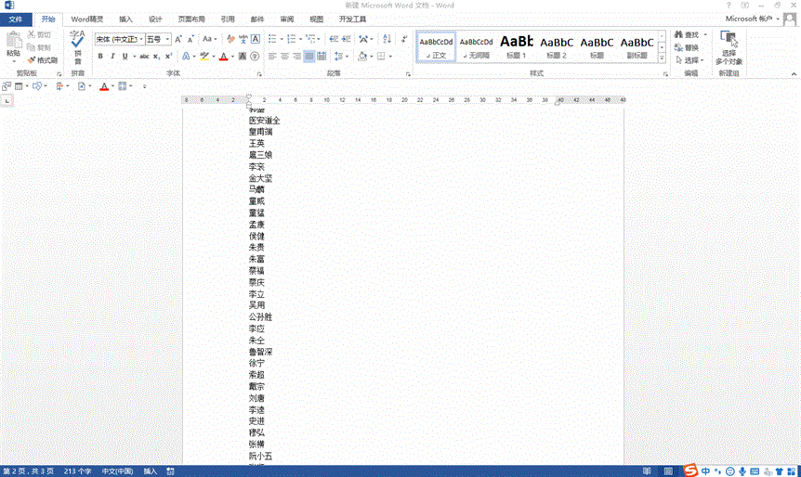Click the red font color button

(222, 57)
